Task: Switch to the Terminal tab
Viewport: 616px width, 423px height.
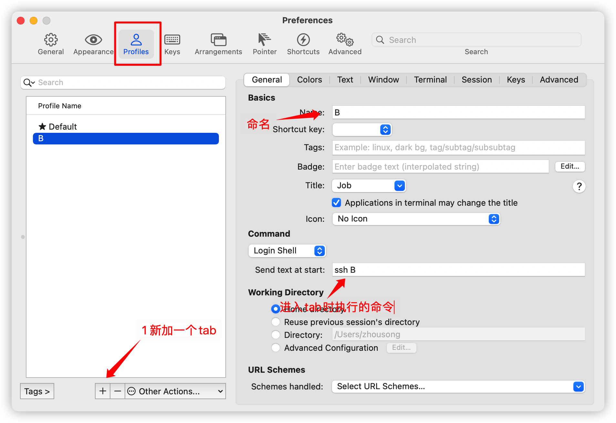Action: 430,80
